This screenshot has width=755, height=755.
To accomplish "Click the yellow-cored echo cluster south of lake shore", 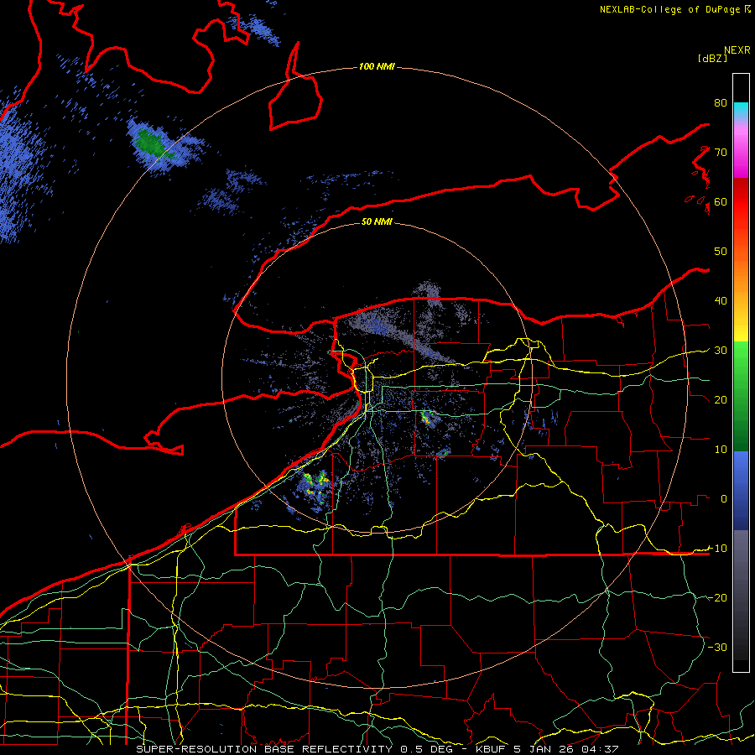I will [315, 484].
